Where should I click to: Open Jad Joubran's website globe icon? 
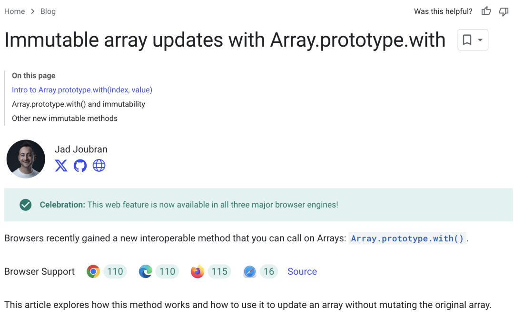[99, 166]
